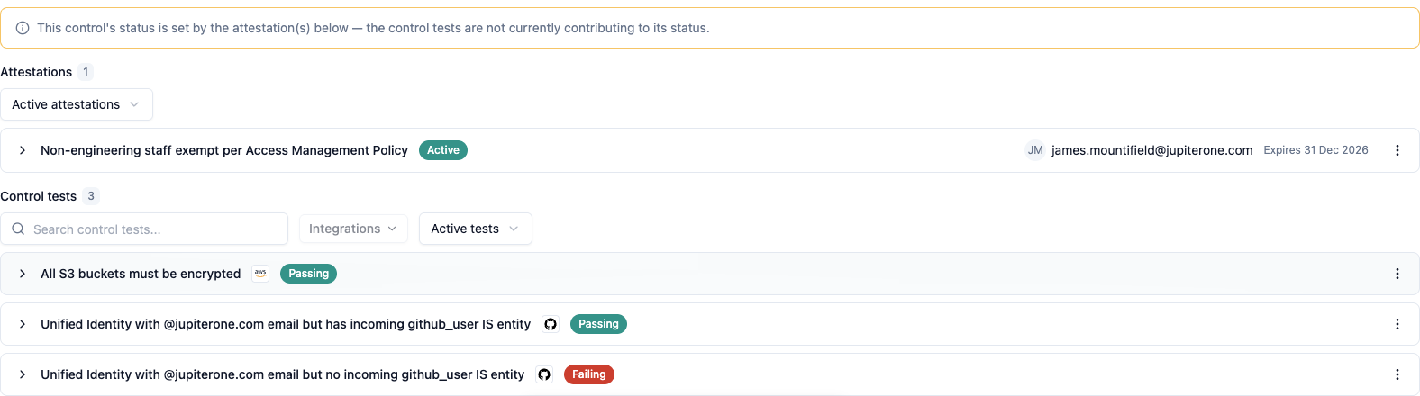The width and height of the screenshot is (1420, 396).
Task: Expand the 'no incoming github_user' test row
Action: (23, 374)
